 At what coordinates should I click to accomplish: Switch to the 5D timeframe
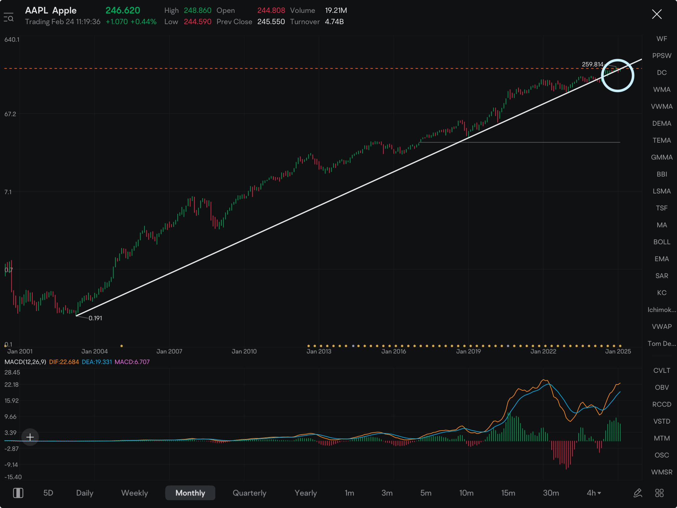point(48,493)
